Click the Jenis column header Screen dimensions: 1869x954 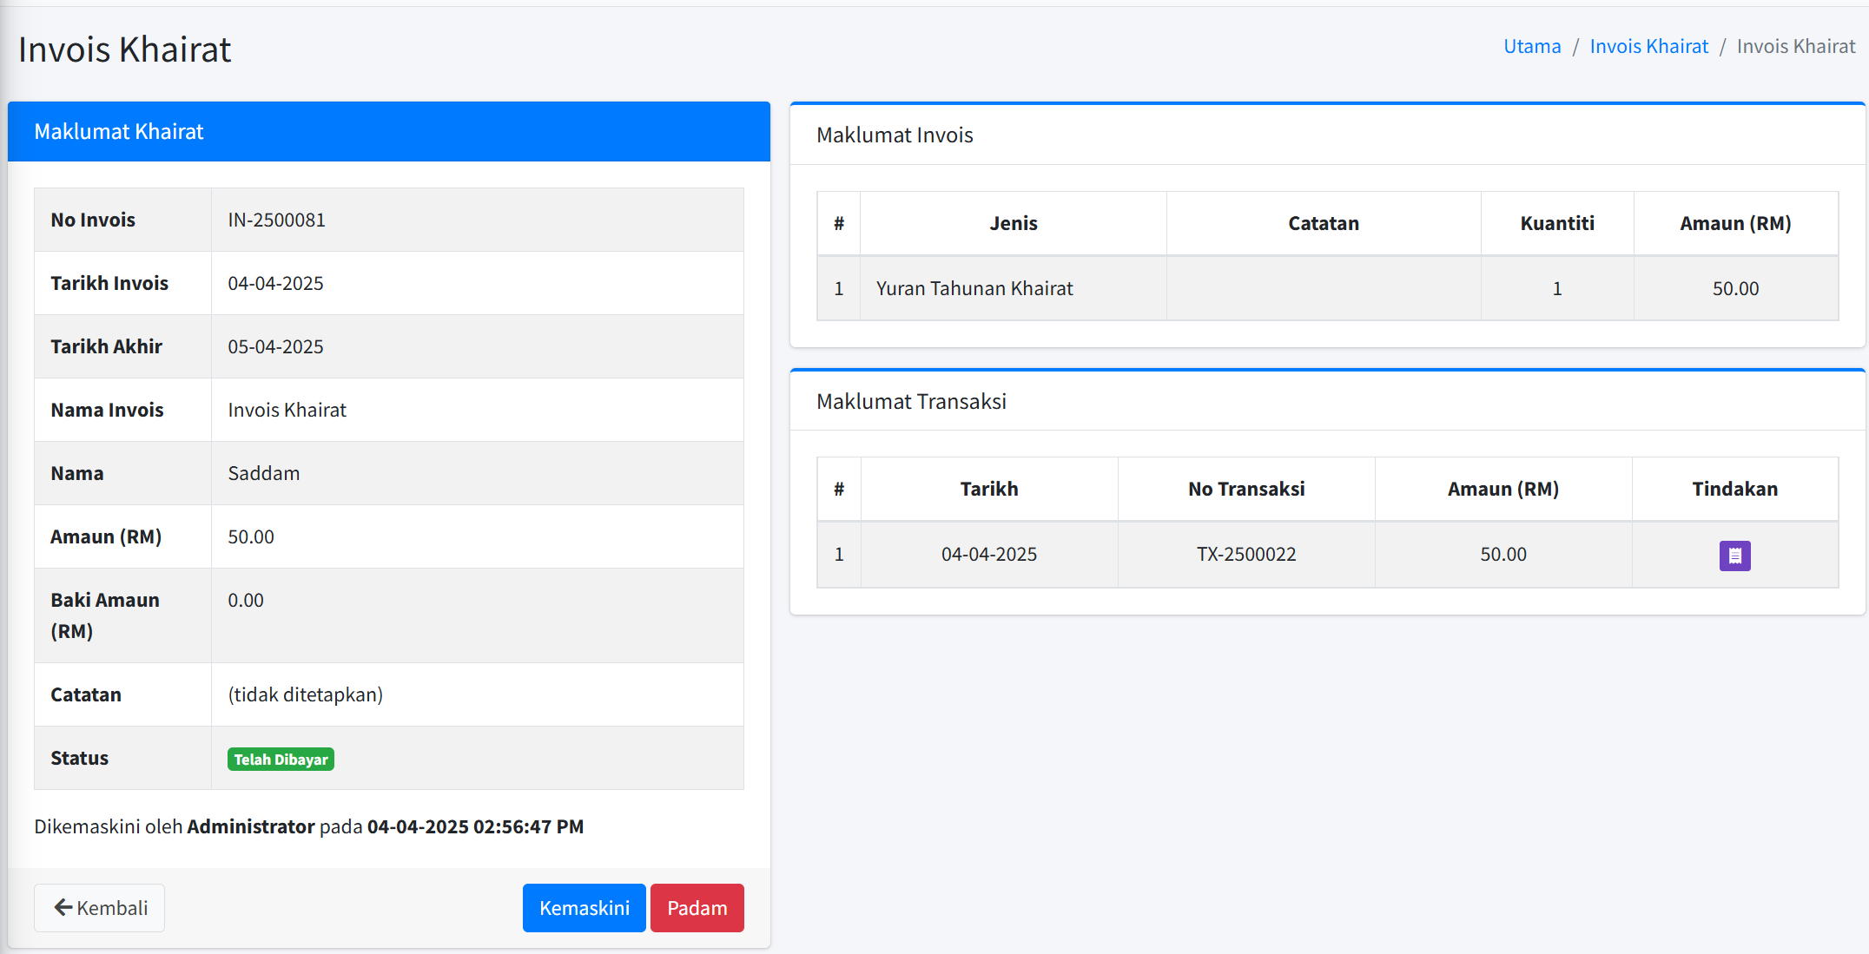(x=1014, y=224)
